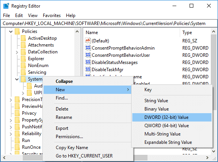Select the Servicing key label
This screenshot has height=162, width=218.
pos(37,72)
